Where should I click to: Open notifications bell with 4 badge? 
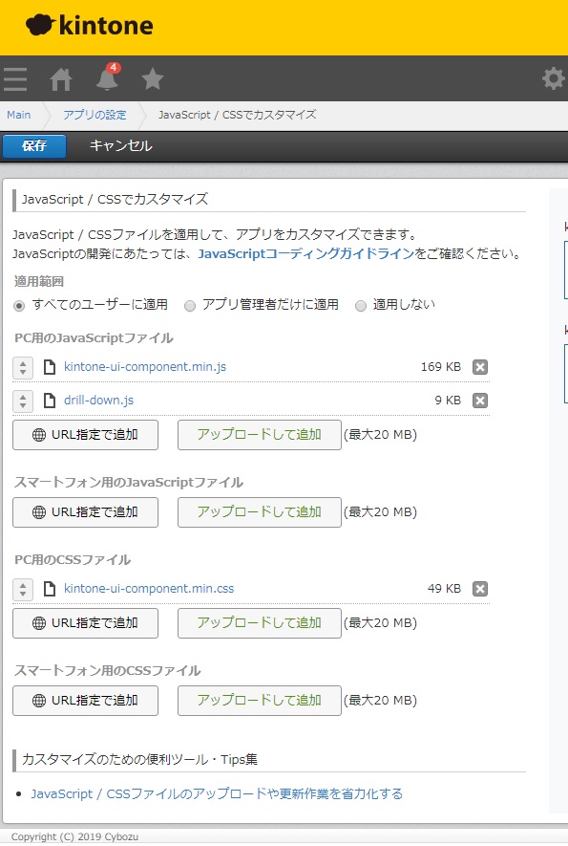click(x=107, y=77)
